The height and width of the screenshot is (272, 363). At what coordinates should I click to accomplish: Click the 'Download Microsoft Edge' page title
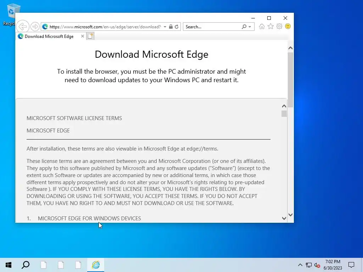coord(151,54)
